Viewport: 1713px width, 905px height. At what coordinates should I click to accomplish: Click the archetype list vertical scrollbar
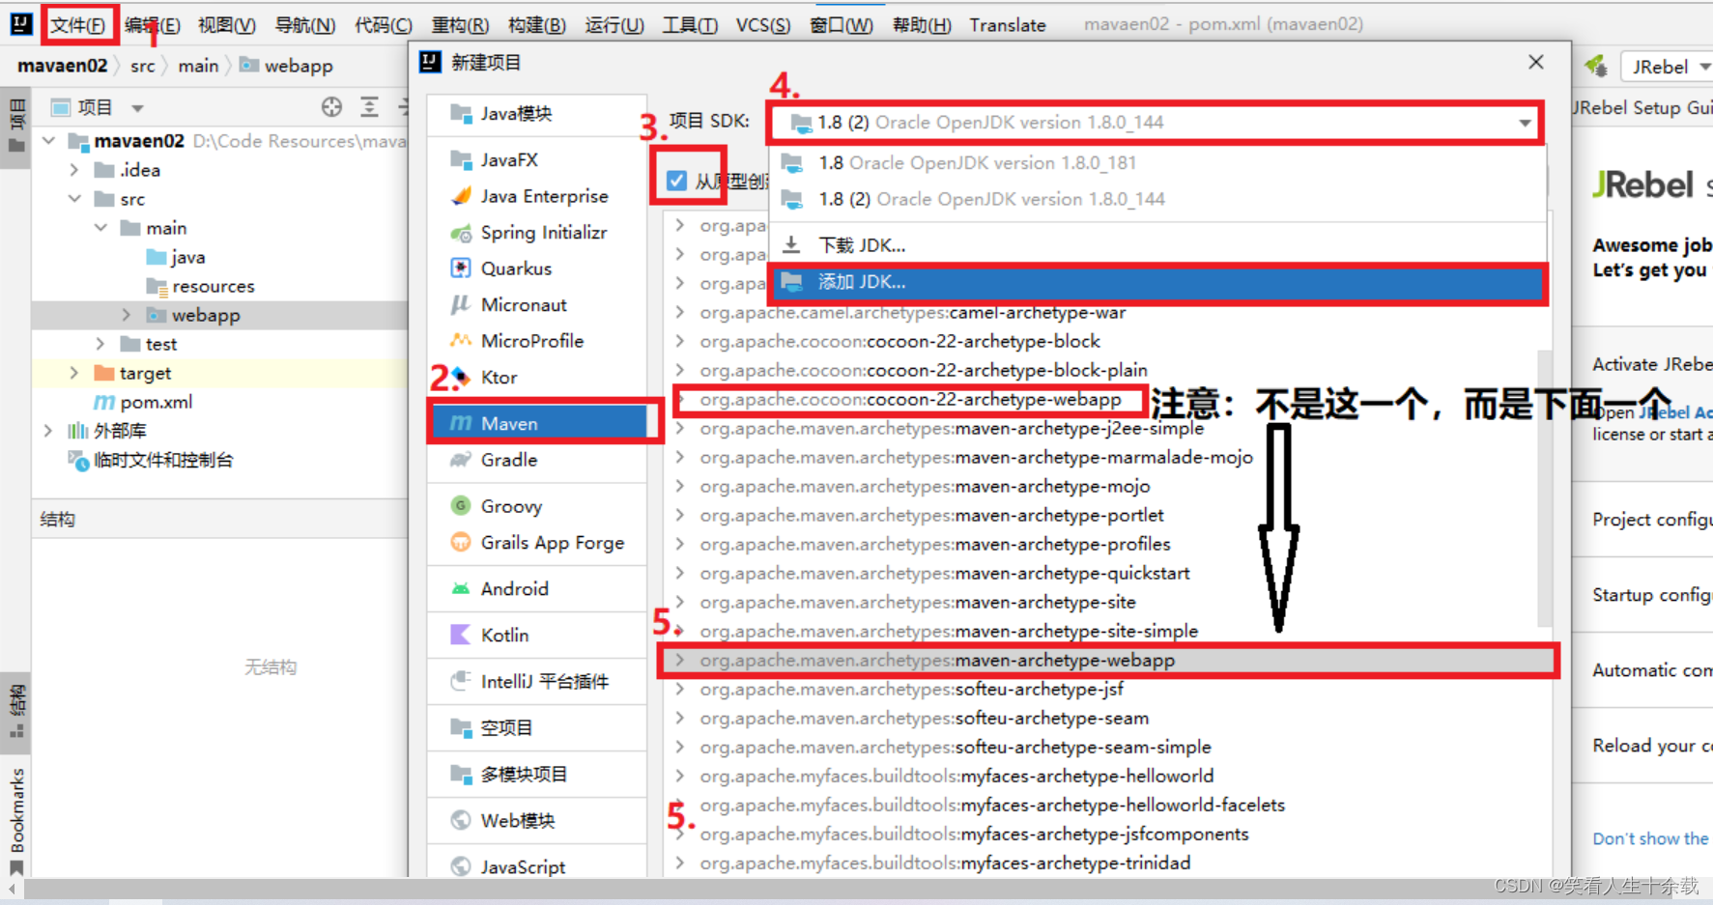tap(1544, 488)
